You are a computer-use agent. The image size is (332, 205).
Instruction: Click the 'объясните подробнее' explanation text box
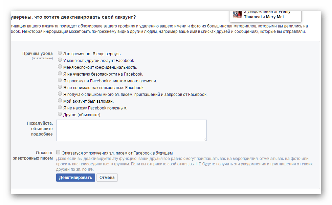click(131, 130)
